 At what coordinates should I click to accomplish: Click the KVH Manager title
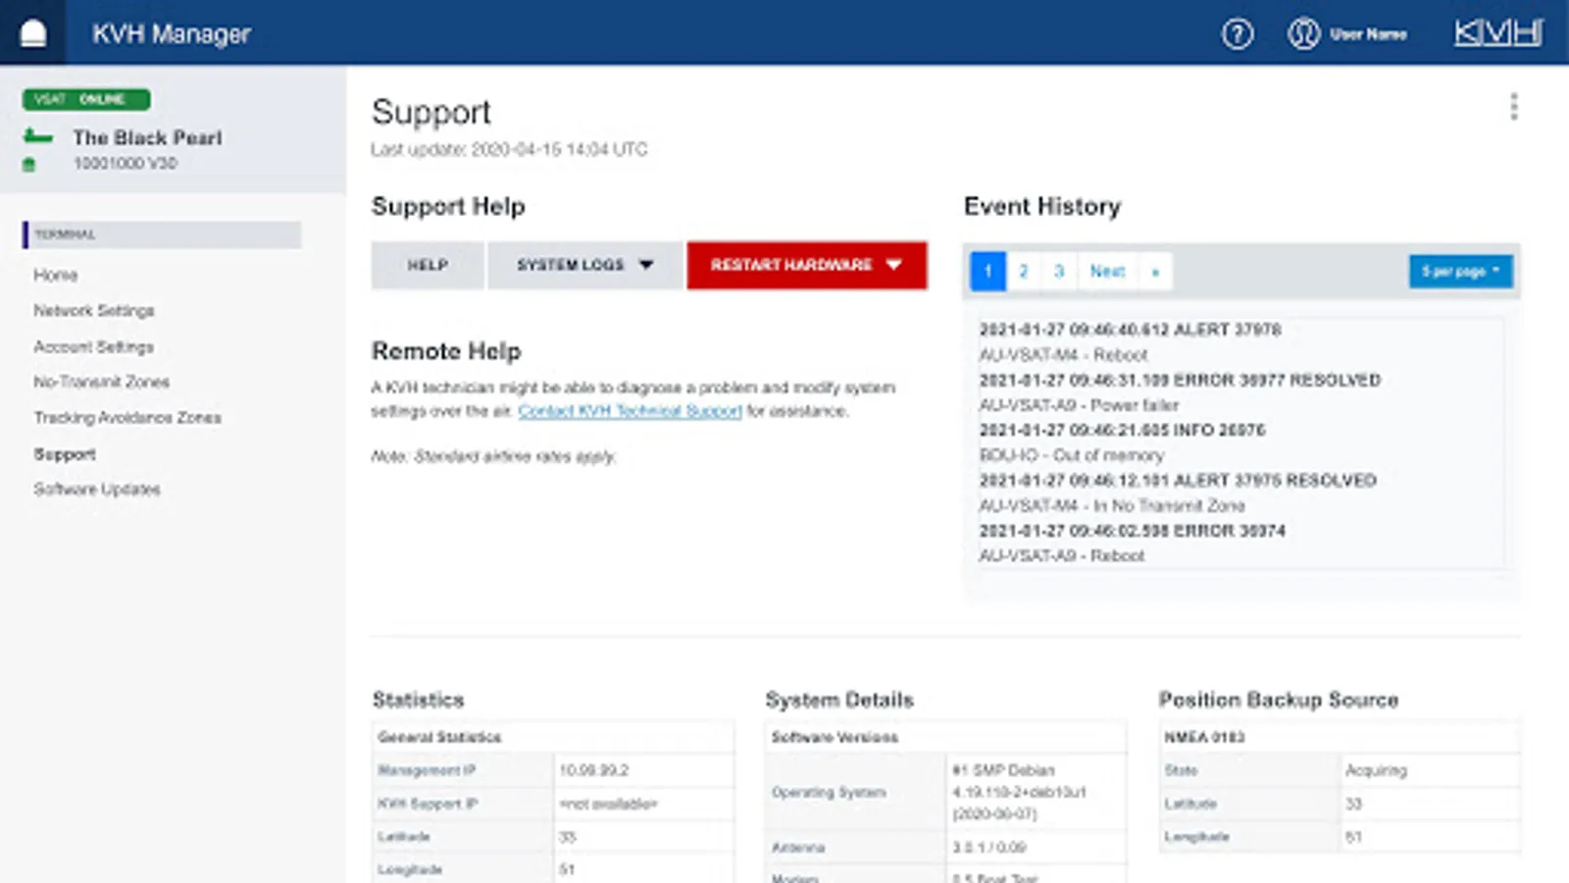172,34
